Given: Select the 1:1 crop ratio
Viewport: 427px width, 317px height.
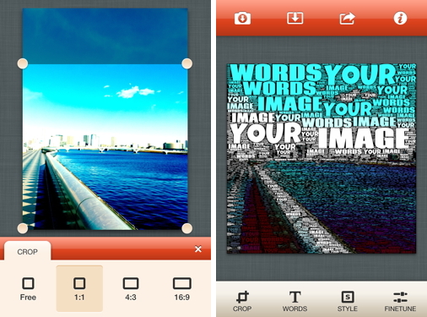Looking at the screenshot, I should [79, 288].
